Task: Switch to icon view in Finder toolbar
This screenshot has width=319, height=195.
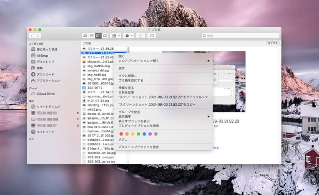Action: (85, 36)
